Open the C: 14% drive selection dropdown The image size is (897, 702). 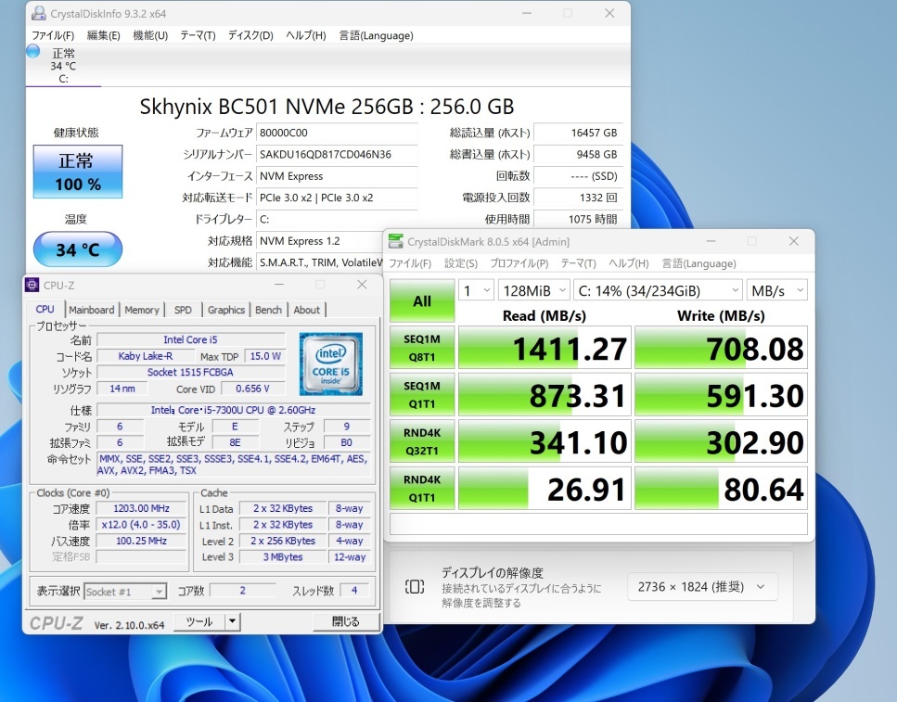click(658, 290)
